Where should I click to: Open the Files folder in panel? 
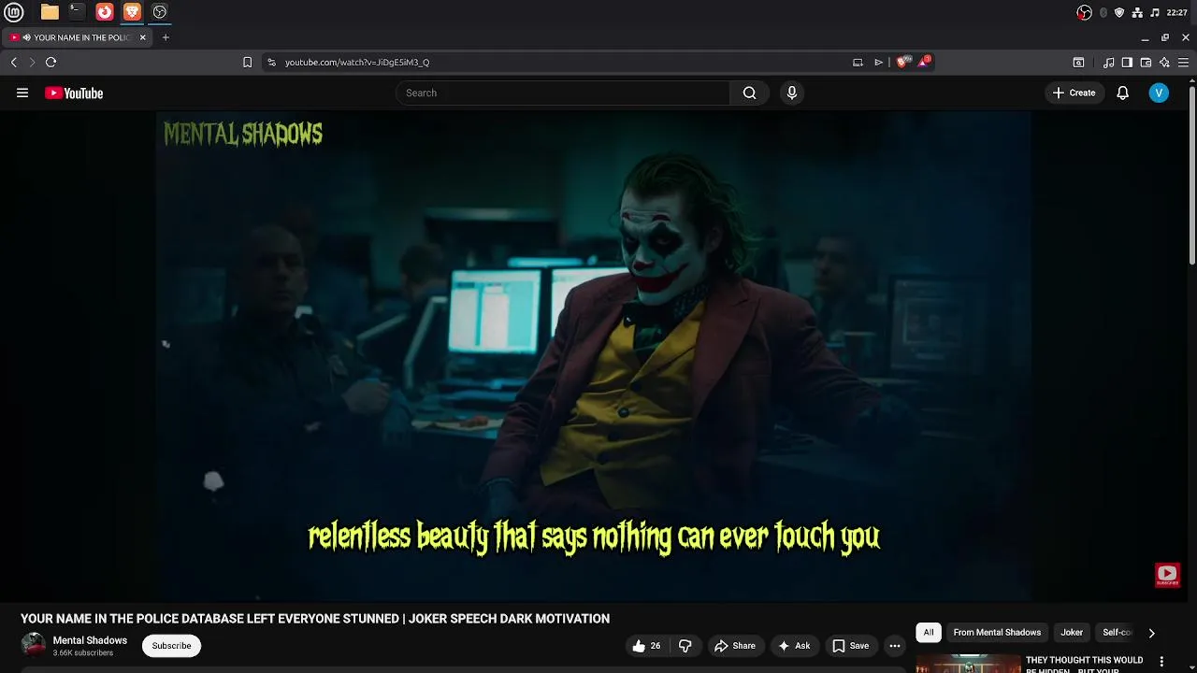pyautogui.click(x=50, y=12)
